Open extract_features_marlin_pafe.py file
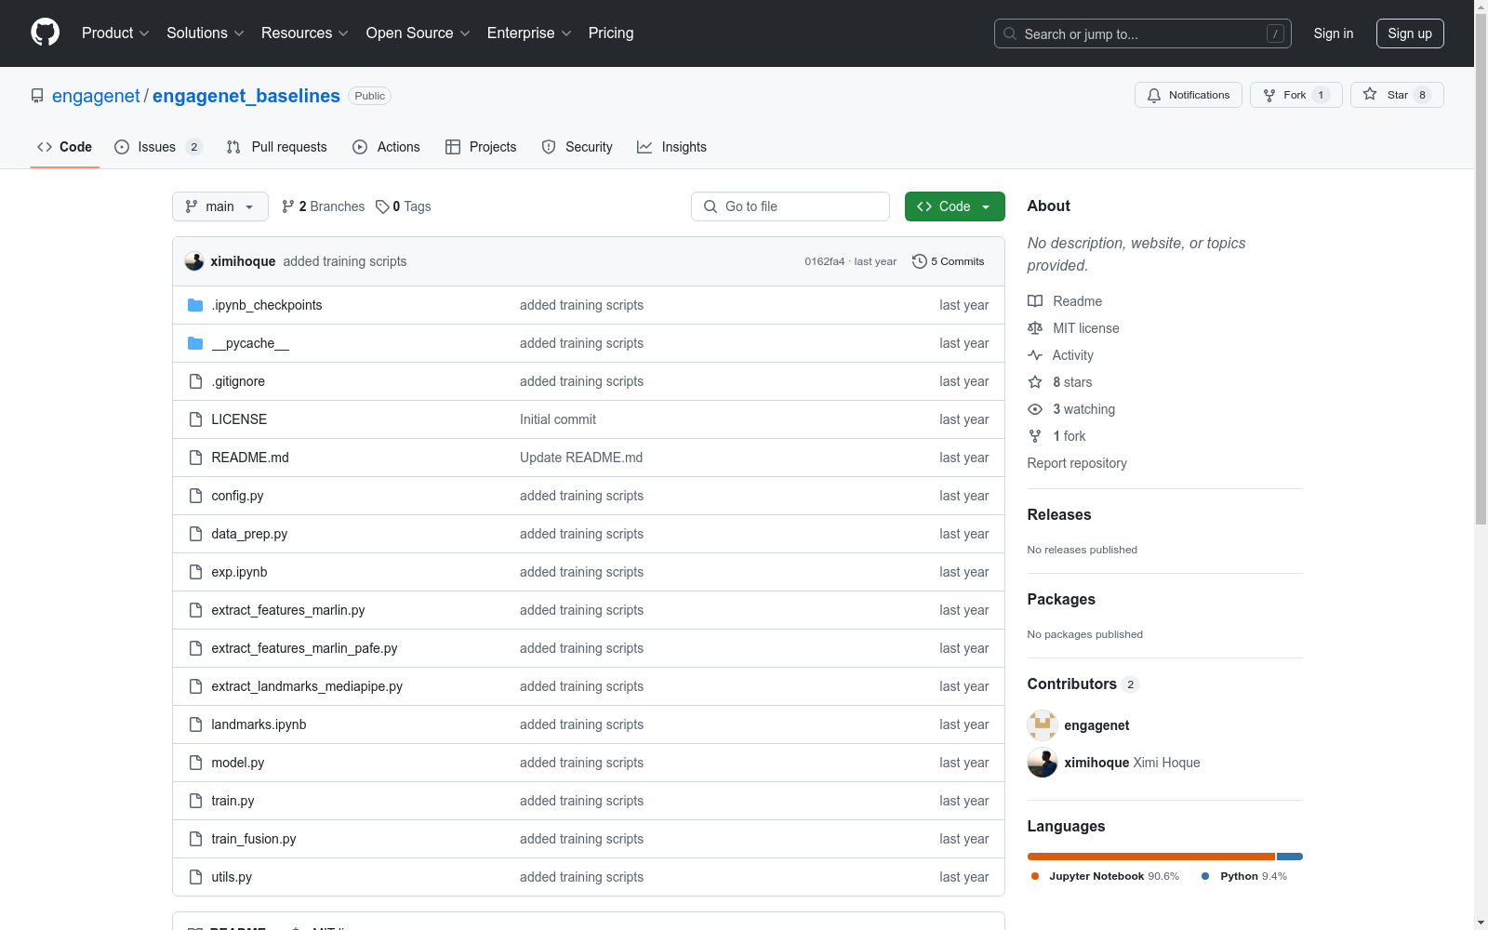Image resolution: width=1488 pixels, height=930 pixels. (x=304, y=648)
